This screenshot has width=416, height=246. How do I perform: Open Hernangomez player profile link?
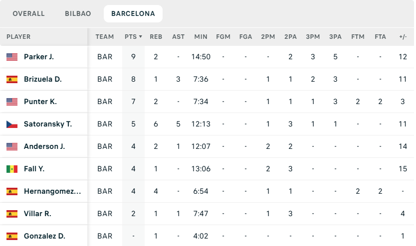tap(52, 191)
